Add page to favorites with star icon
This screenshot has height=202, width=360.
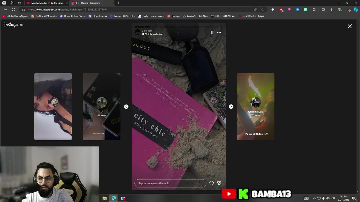(x=263, y=10)
